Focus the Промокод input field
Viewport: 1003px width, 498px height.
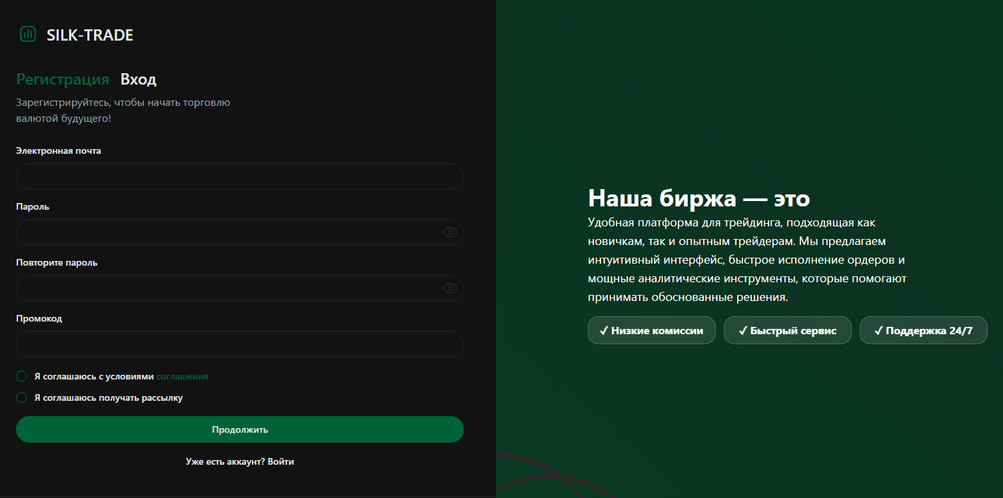240,344
